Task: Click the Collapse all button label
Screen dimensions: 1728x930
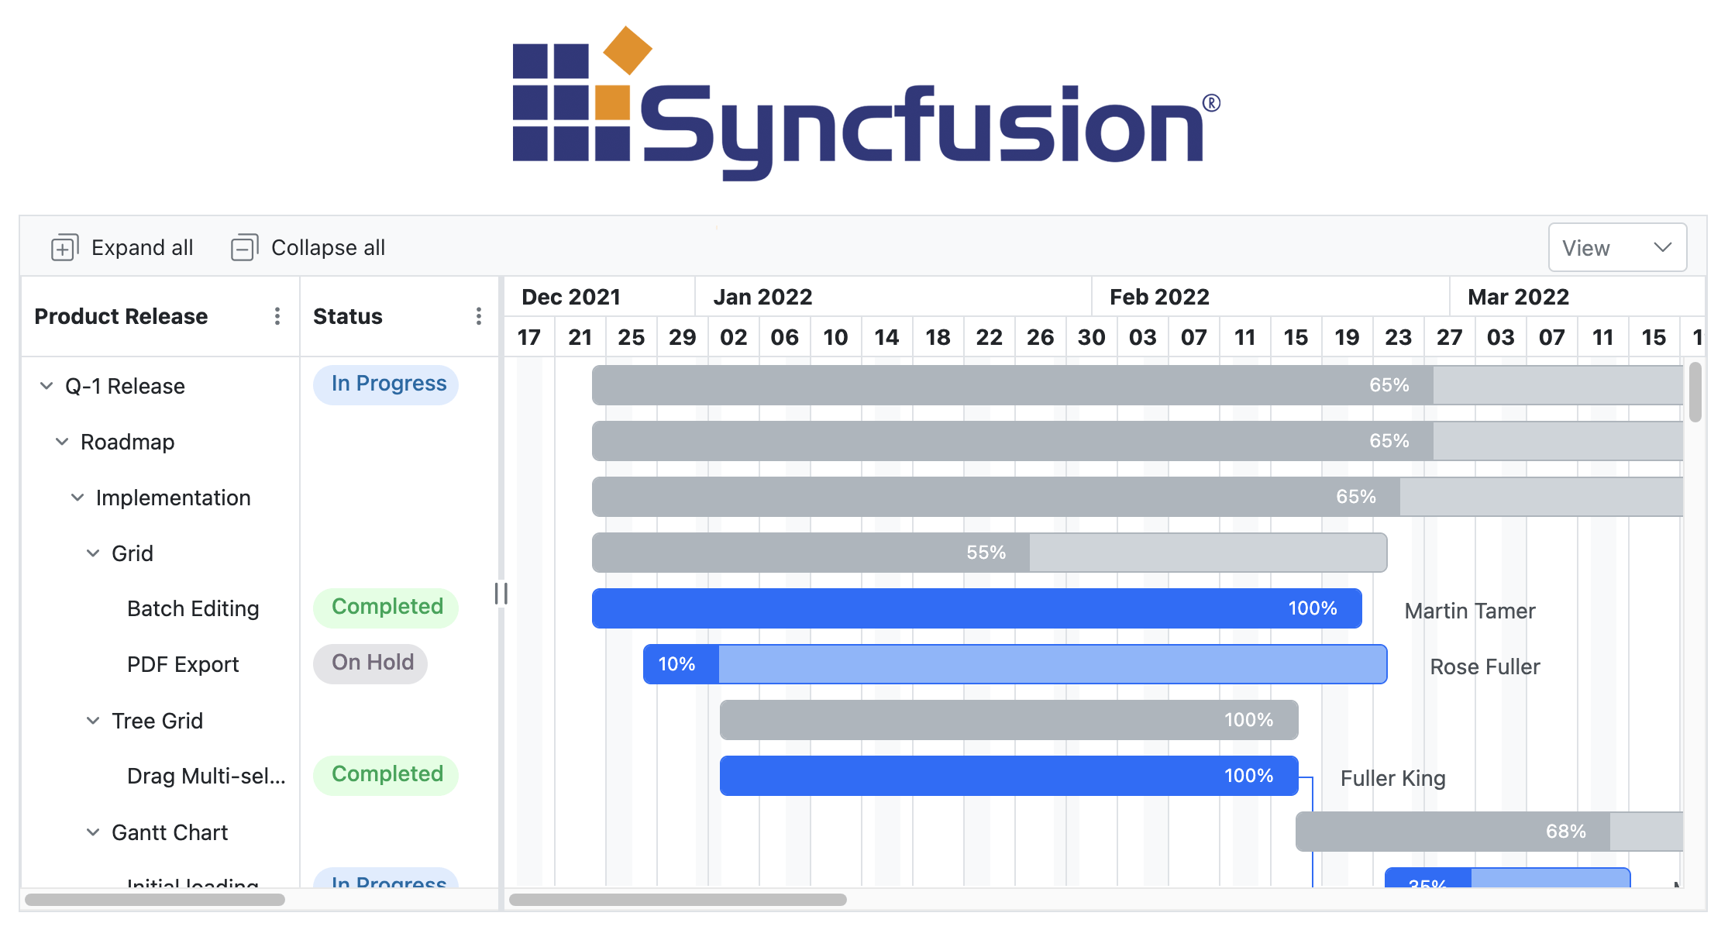Action: [328, 247]
